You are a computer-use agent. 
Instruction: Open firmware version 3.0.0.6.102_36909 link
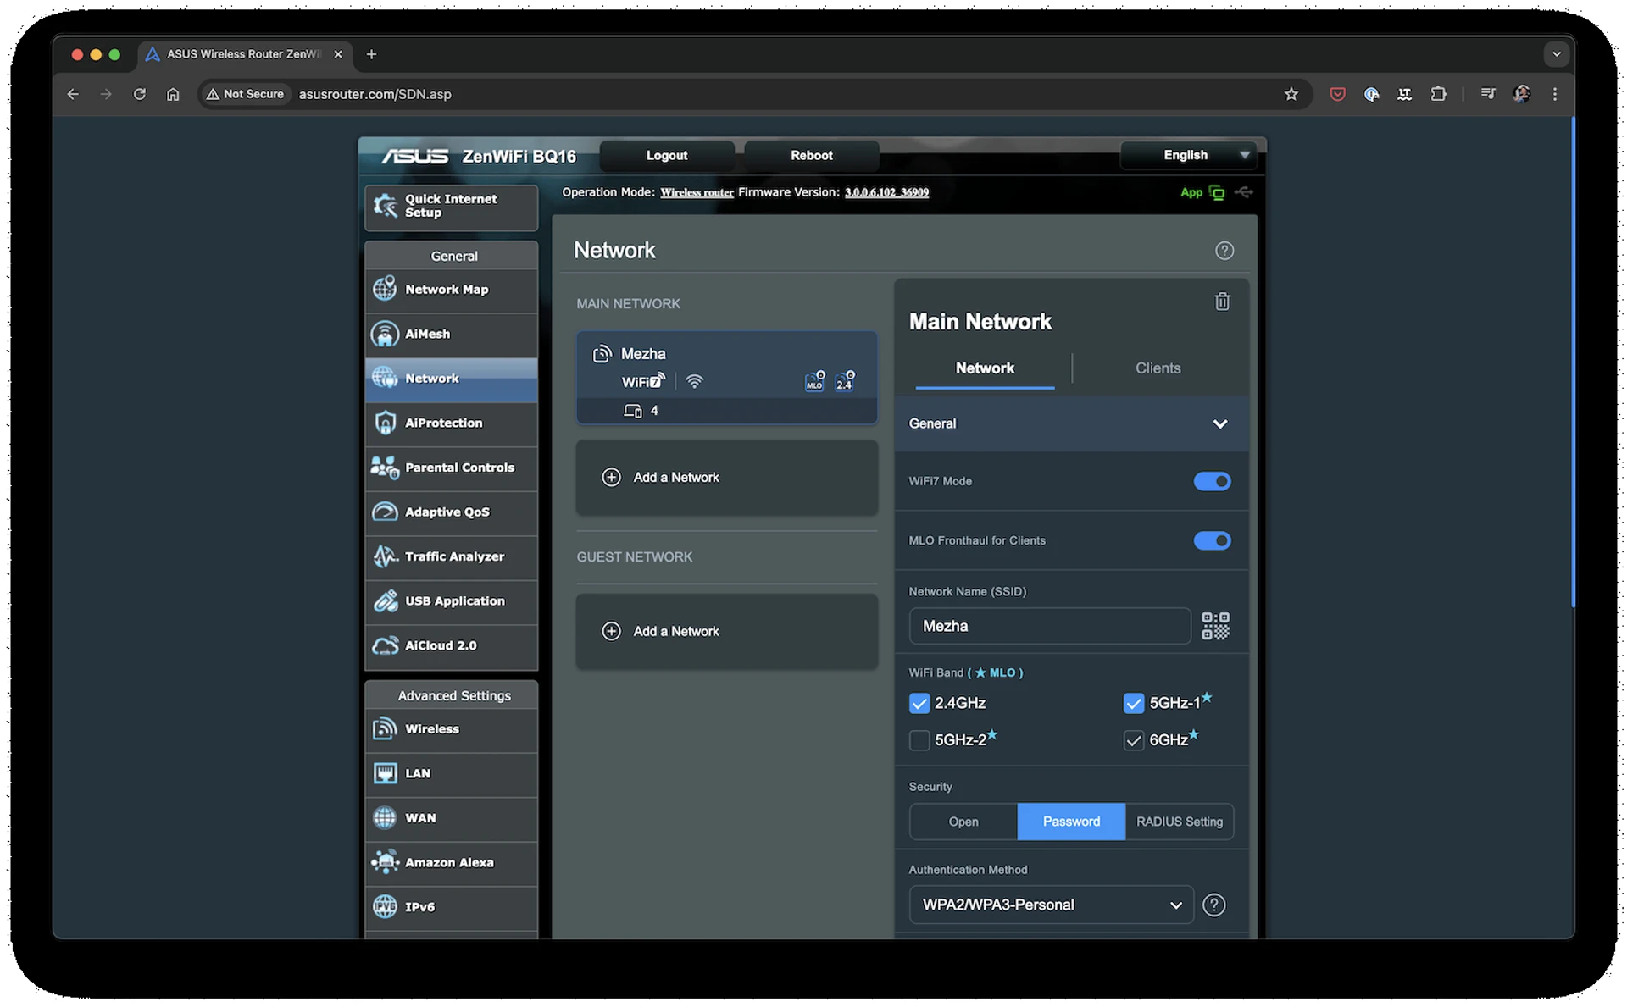(x=886, y=193)
